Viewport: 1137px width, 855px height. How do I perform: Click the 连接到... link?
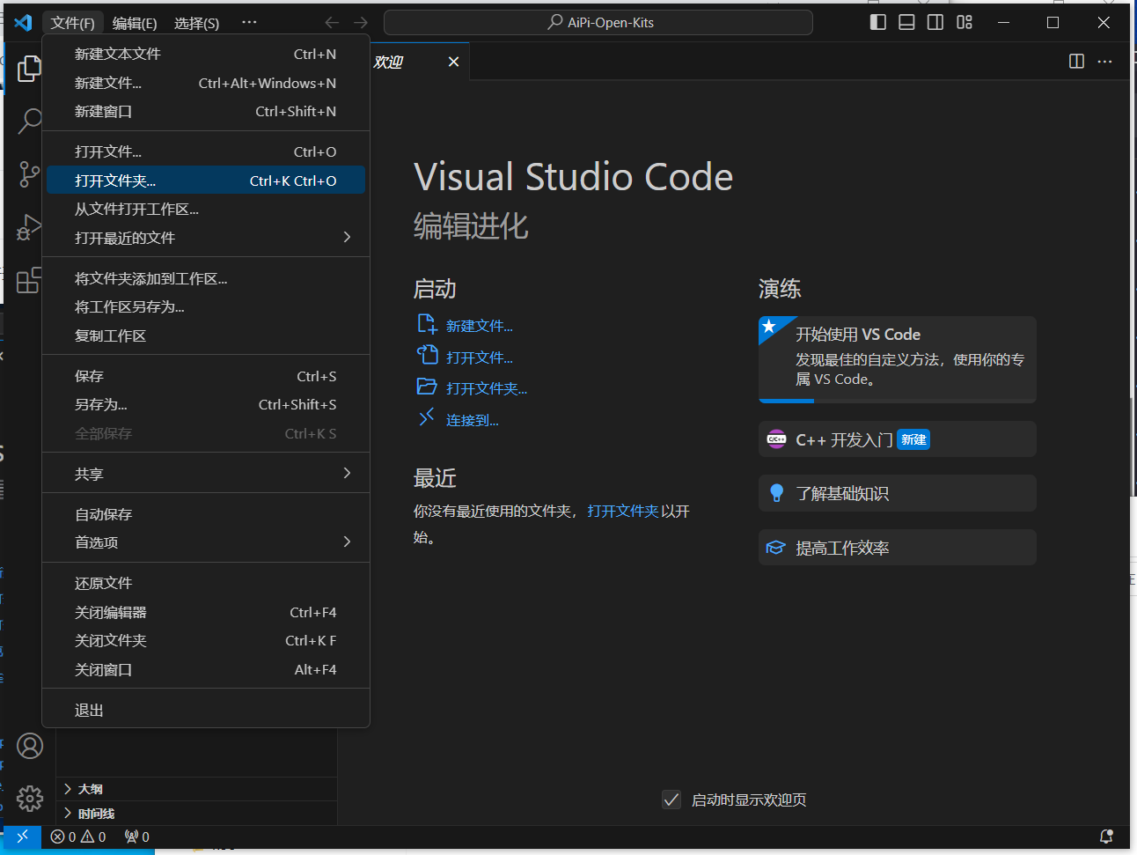pyautogui.click(x=472, y=420)
